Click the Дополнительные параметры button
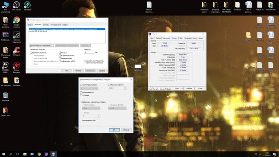Image resolution: width=279 pixels, height=157 pixels. [x=41, y=46]
